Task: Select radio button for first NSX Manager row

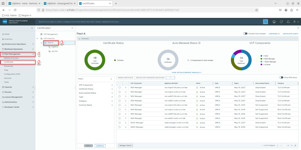Action: click(x=120, y=88)
